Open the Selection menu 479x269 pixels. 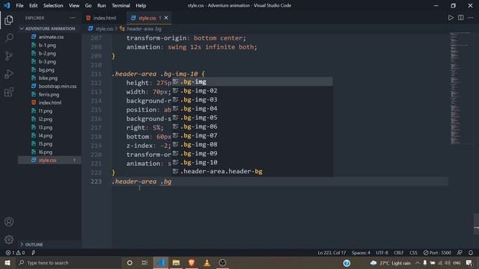click(x=53, y=5)
